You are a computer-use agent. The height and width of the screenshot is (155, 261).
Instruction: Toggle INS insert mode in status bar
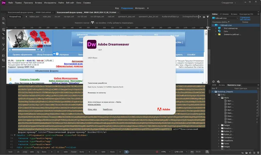click(192, 152)
